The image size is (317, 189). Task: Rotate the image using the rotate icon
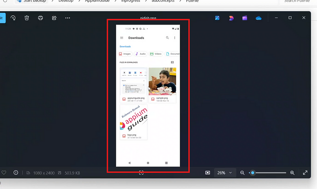click(x=13, y=18)
